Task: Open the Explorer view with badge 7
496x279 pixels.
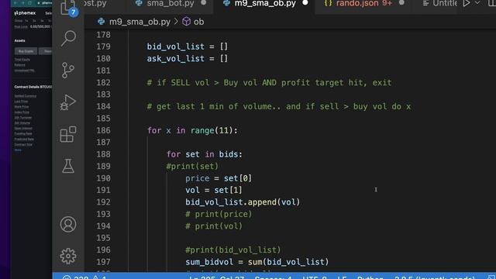Action: coord(68,8)
